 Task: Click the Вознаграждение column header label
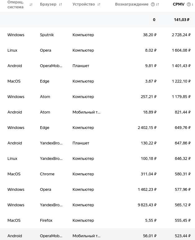pos(131,4)
